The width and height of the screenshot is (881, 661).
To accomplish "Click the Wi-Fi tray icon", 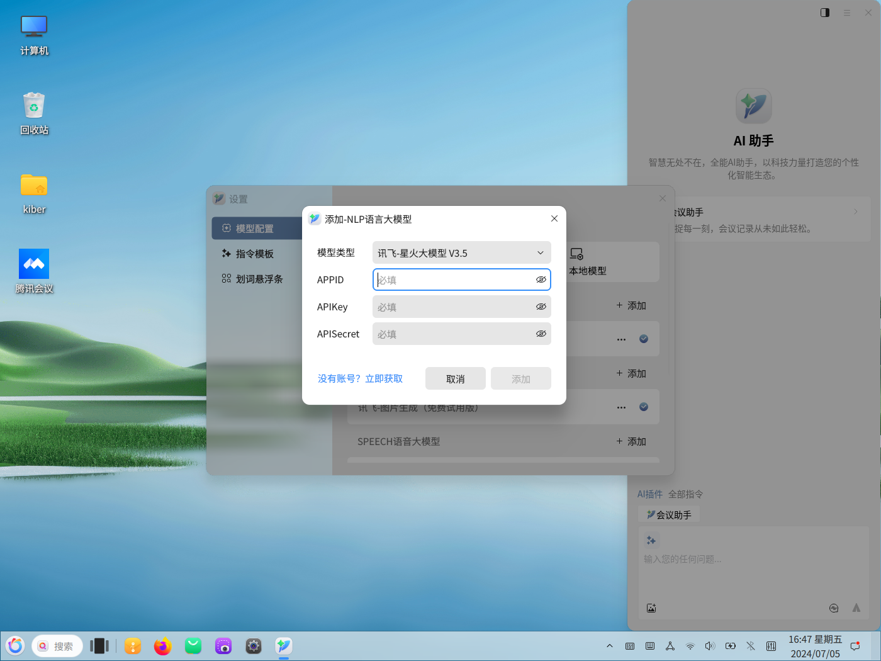I will coord(690,646).
